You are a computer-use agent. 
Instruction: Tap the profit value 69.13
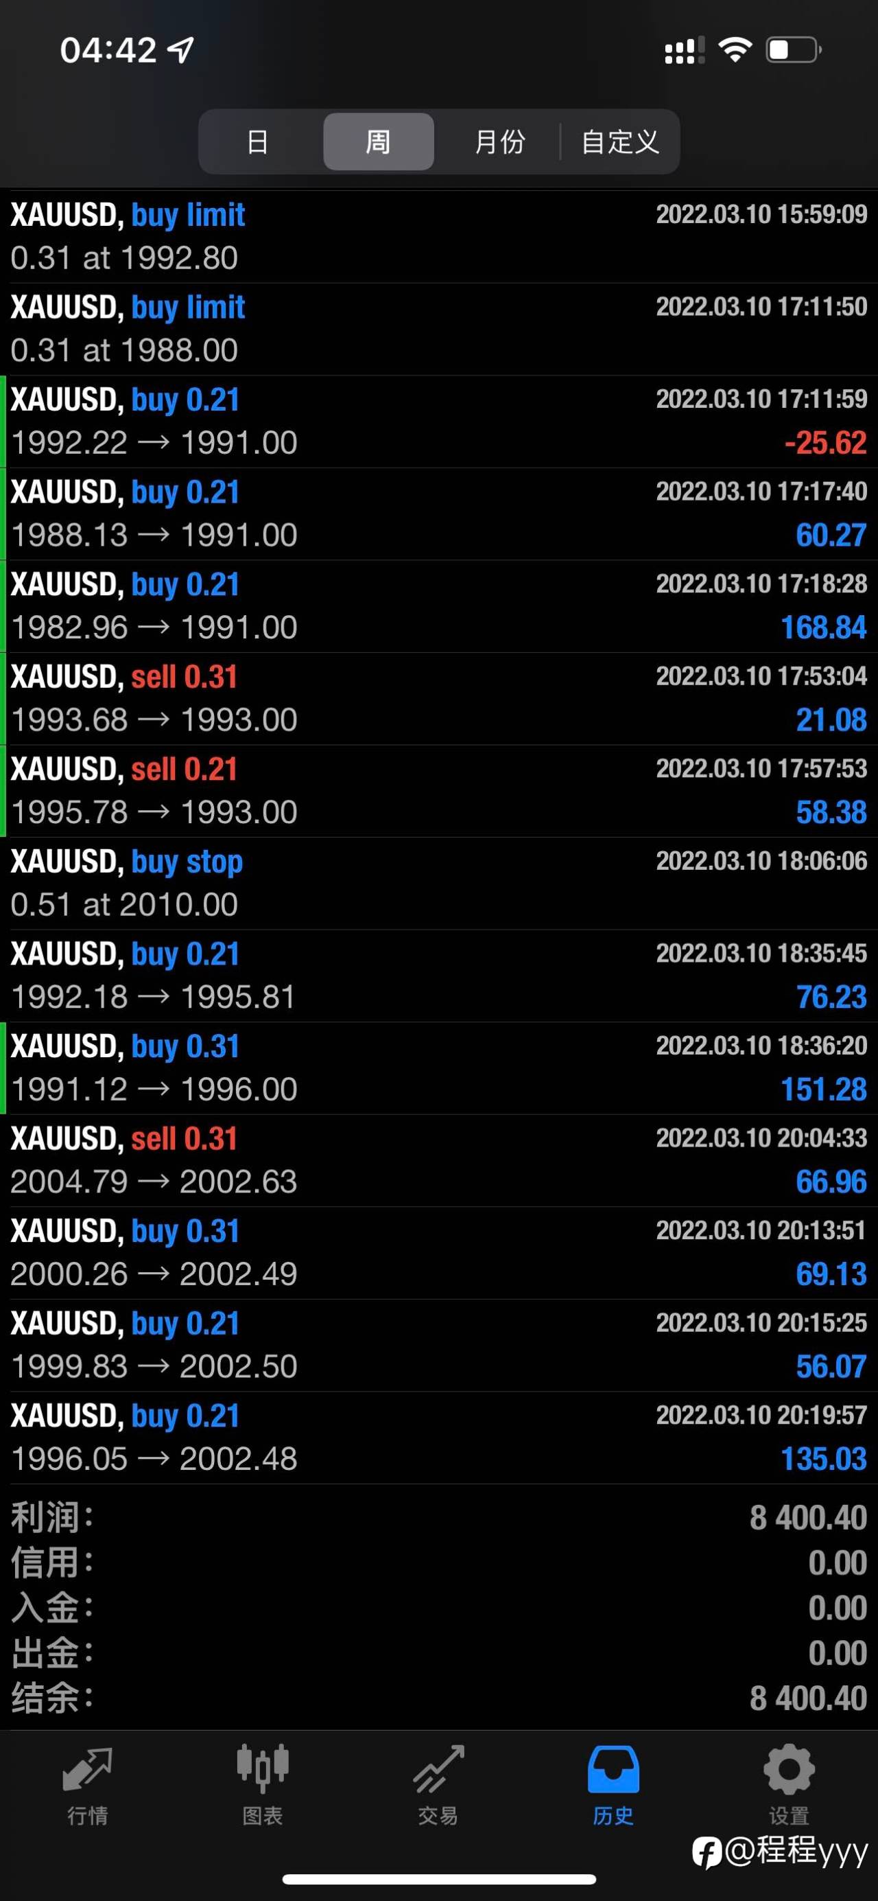pyautogui.click(x=831, y=1274)
